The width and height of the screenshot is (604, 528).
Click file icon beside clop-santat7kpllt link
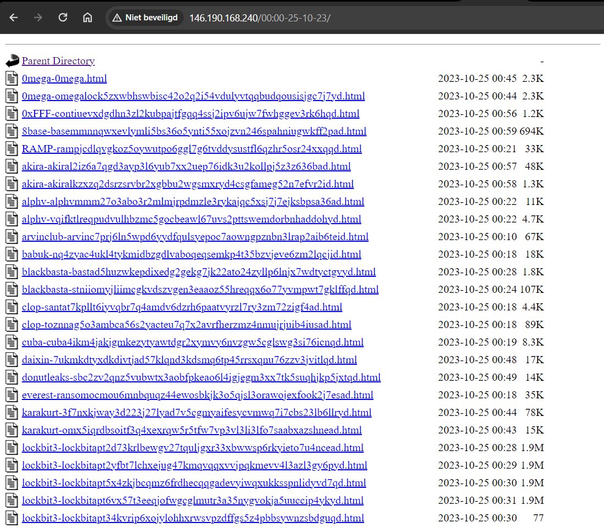12,307
